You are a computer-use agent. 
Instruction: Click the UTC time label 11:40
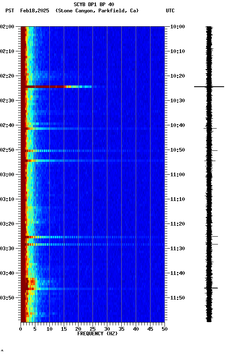coord(178,273)
